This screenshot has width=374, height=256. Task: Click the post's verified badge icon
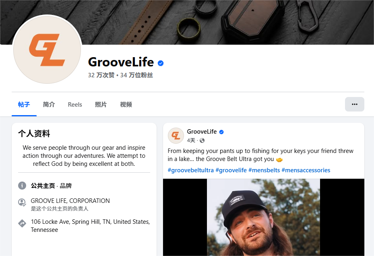point(221,132)
